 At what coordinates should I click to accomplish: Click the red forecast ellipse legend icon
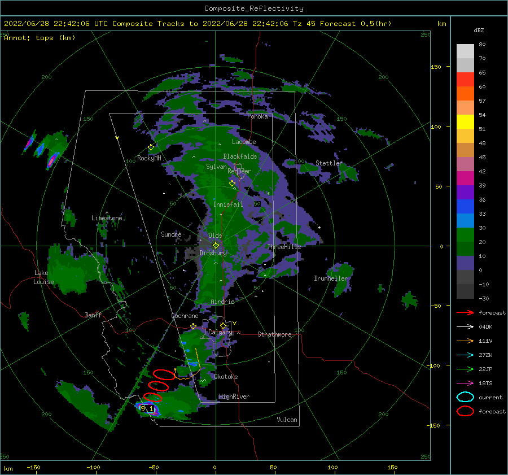pyautogui.click(x=465, y=411)
